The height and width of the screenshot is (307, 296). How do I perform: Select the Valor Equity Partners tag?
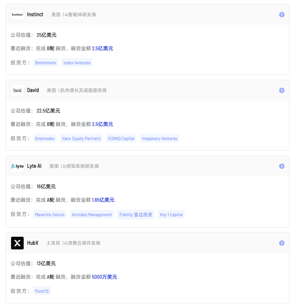(x=81, y=139)
